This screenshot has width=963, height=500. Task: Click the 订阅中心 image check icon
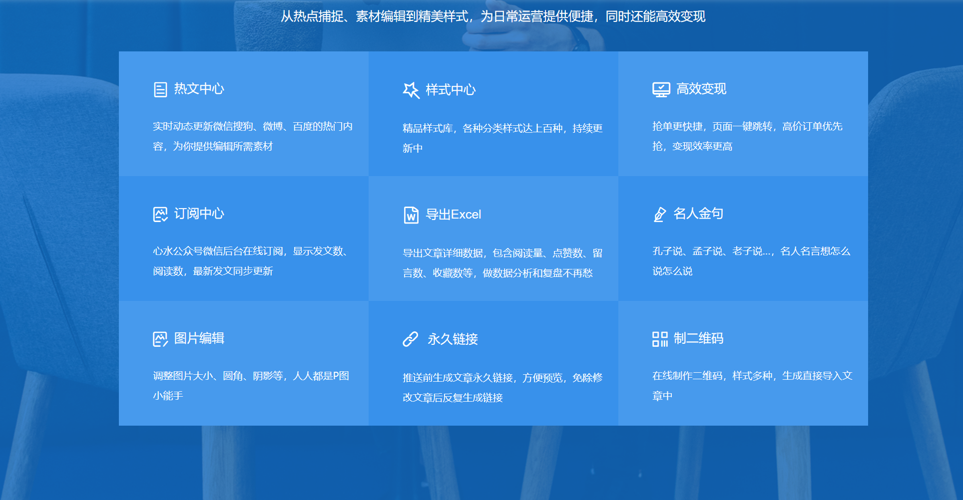coord(160,215)
